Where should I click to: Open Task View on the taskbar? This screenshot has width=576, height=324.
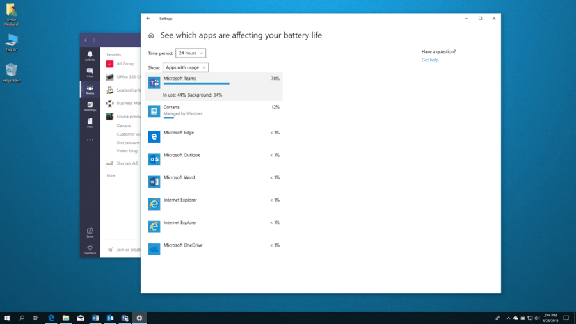(x=36, y=318)
